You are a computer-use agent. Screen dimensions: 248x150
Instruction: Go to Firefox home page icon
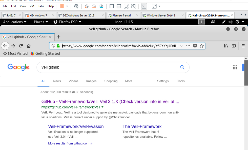29,46
